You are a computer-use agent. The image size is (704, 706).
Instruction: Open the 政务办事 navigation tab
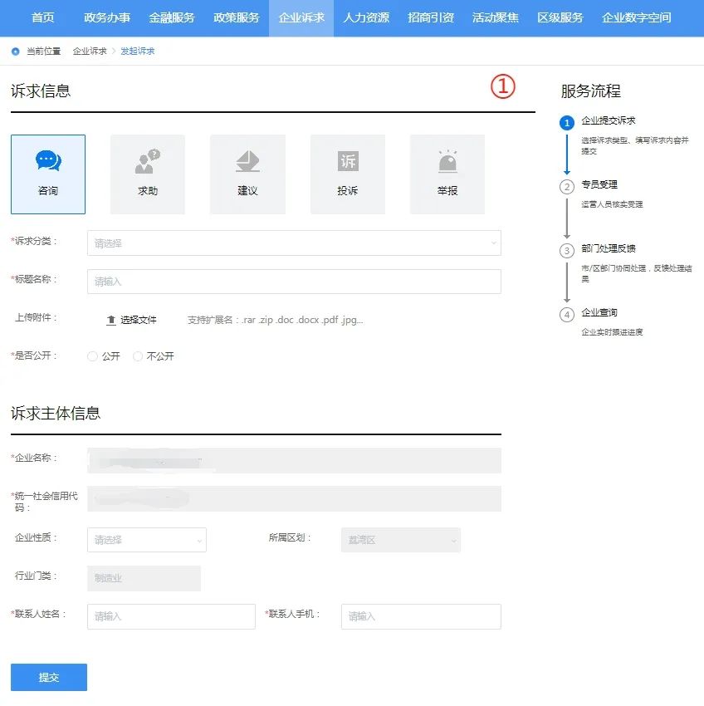[107, 18]
